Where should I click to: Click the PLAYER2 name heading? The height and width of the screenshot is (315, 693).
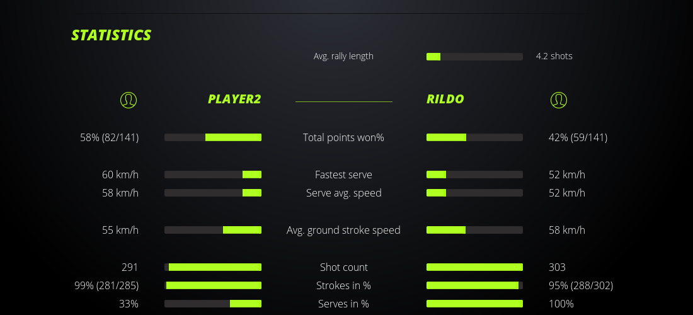(234, 99)
